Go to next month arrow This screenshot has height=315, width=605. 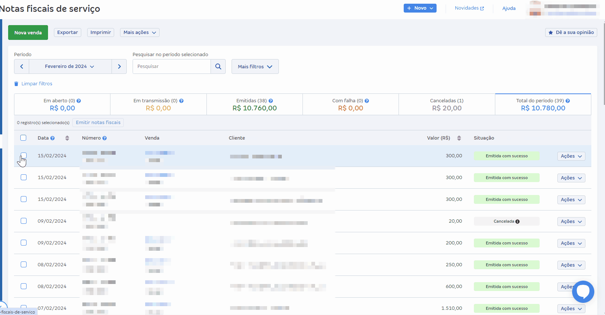119,66
